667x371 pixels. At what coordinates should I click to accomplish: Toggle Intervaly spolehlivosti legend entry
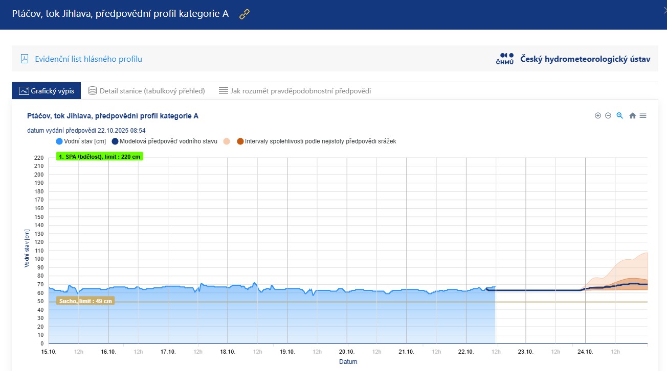tap(320, 141)
